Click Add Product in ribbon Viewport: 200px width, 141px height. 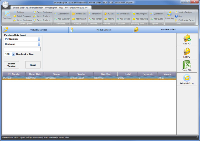pyautogui.click(x=79, y=19)
